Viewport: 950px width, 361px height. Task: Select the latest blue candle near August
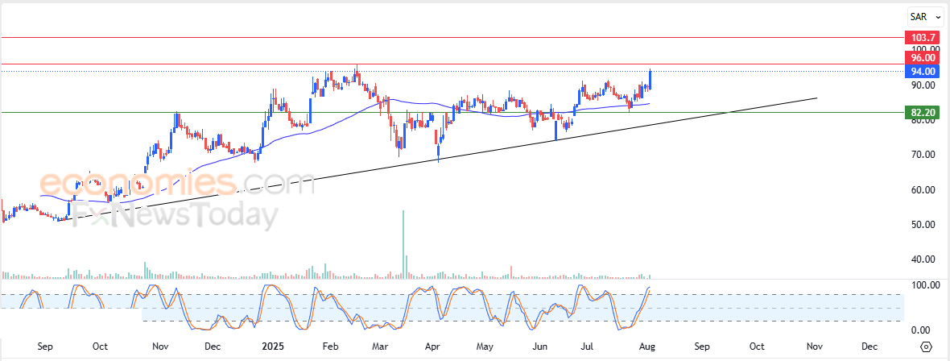[x=650, y=79]
